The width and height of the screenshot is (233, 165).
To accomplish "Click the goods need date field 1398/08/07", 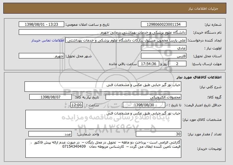I will 51,97.
